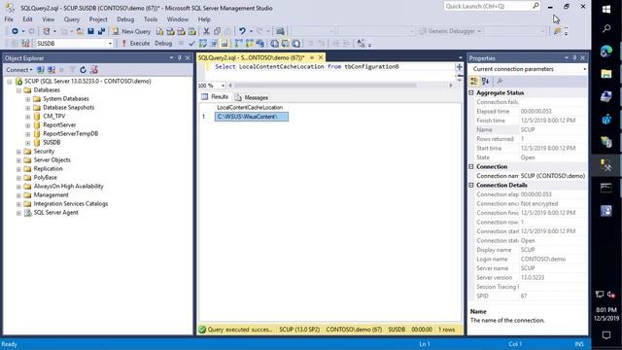Image resolution: width=622 pixels, height=350 pixels.
Task: Pin toggle for Properties panel
Action: point(574,58)
